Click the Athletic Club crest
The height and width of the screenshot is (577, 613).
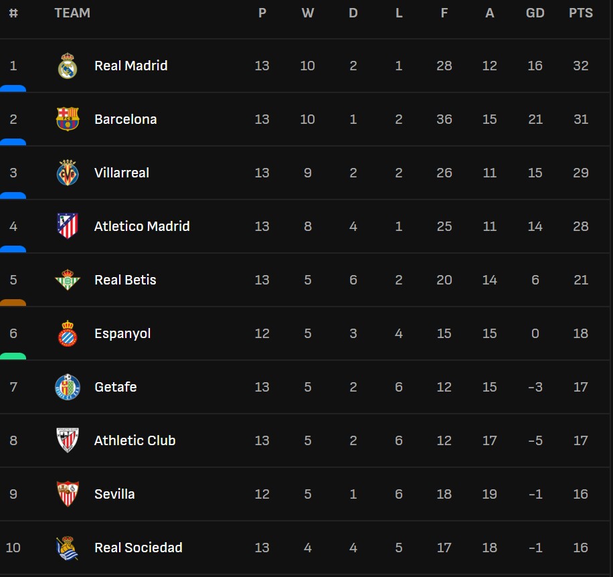(68, 440)
